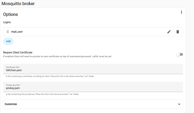Expand the Customize section chevron arrow
Image resolution: width=194 pixels, height=113 pixels.
tap(179, 104)
